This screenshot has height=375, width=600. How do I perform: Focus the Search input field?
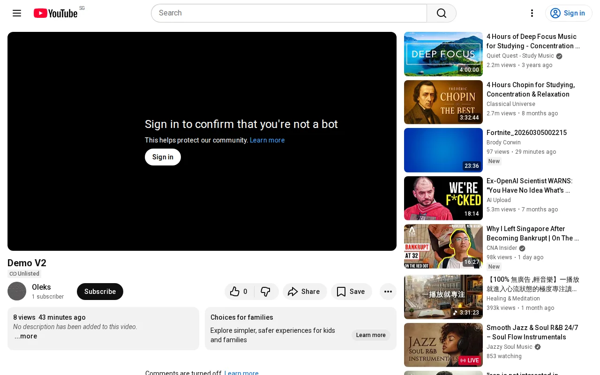pos(289,13)
